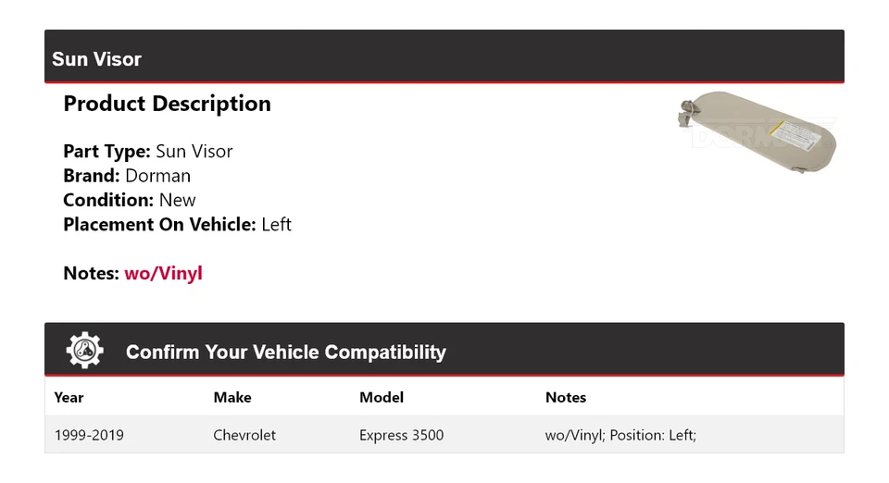Click the Part Type: Sun Visor line
The width and height of the screenshot is (889, 483).
pyautogui.click(x=148, y=152)
